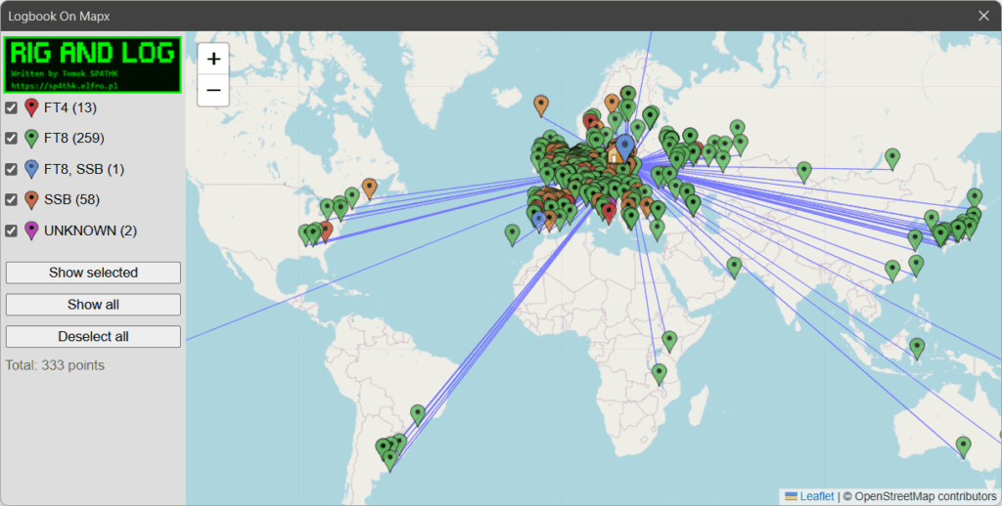Click the red marker in southern Italy
This screenshot has height=506, width=1002.
[x=609, y=211]
